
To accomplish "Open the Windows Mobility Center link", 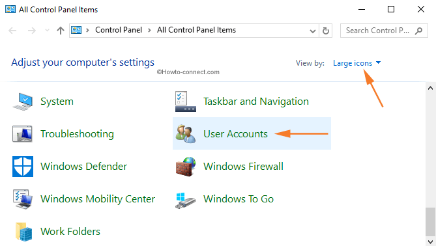I will tap(98, 198).
